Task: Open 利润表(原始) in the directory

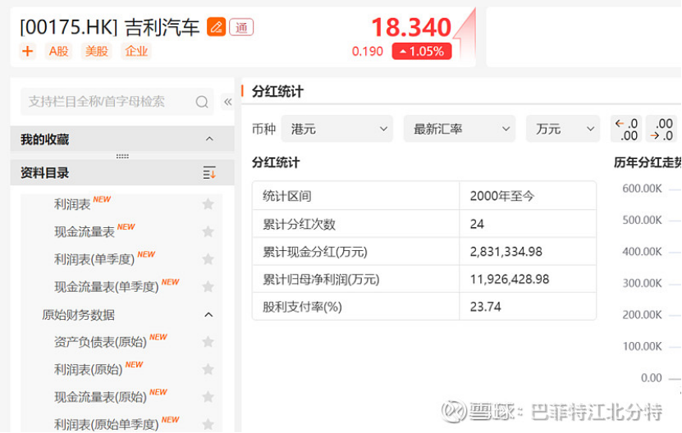Action: pos(89,370)
